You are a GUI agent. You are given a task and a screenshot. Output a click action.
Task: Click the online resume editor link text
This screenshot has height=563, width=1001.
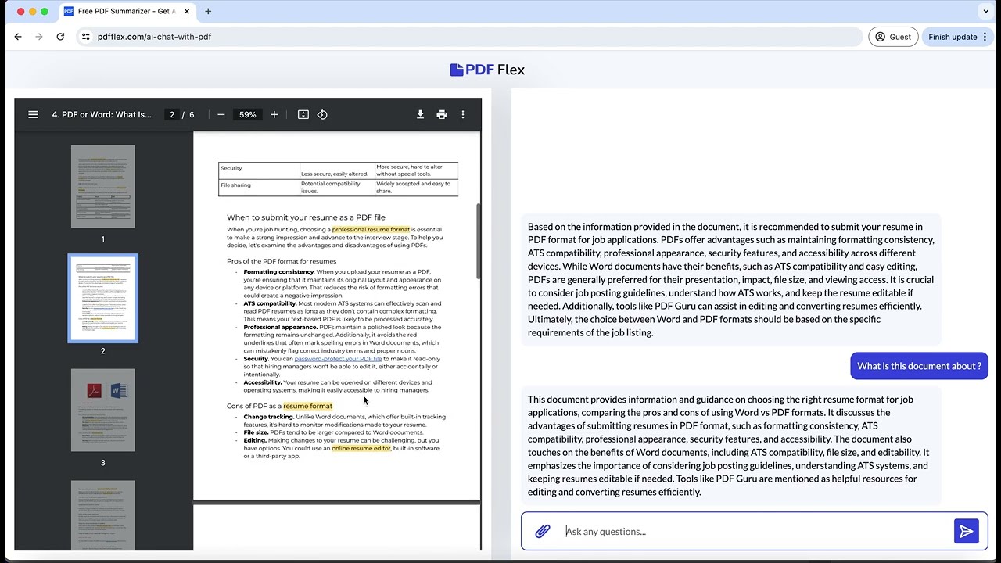pyautogui.click(x=361, y=448)
